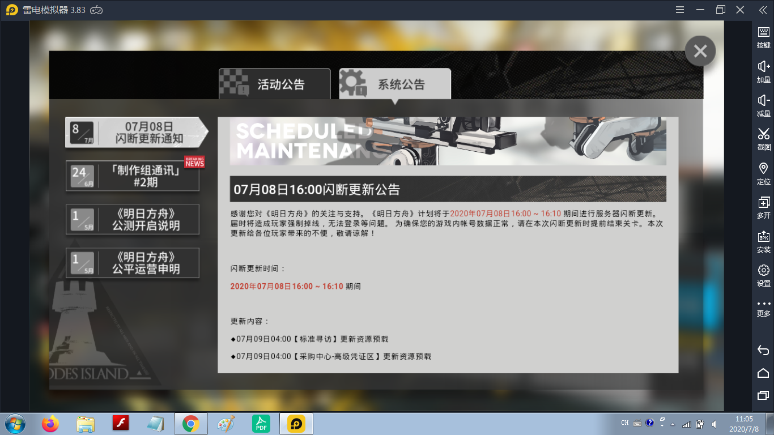Click the 雷电模拟器 taskbar button
The height and width of the screenshot is (435, 774).
coord(296,424)
